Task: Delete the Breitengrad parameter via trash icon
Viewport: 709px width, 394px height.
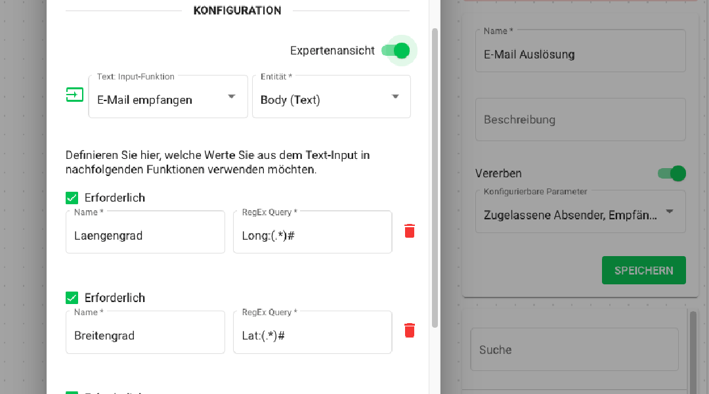Action: click(x=409, y=331)
